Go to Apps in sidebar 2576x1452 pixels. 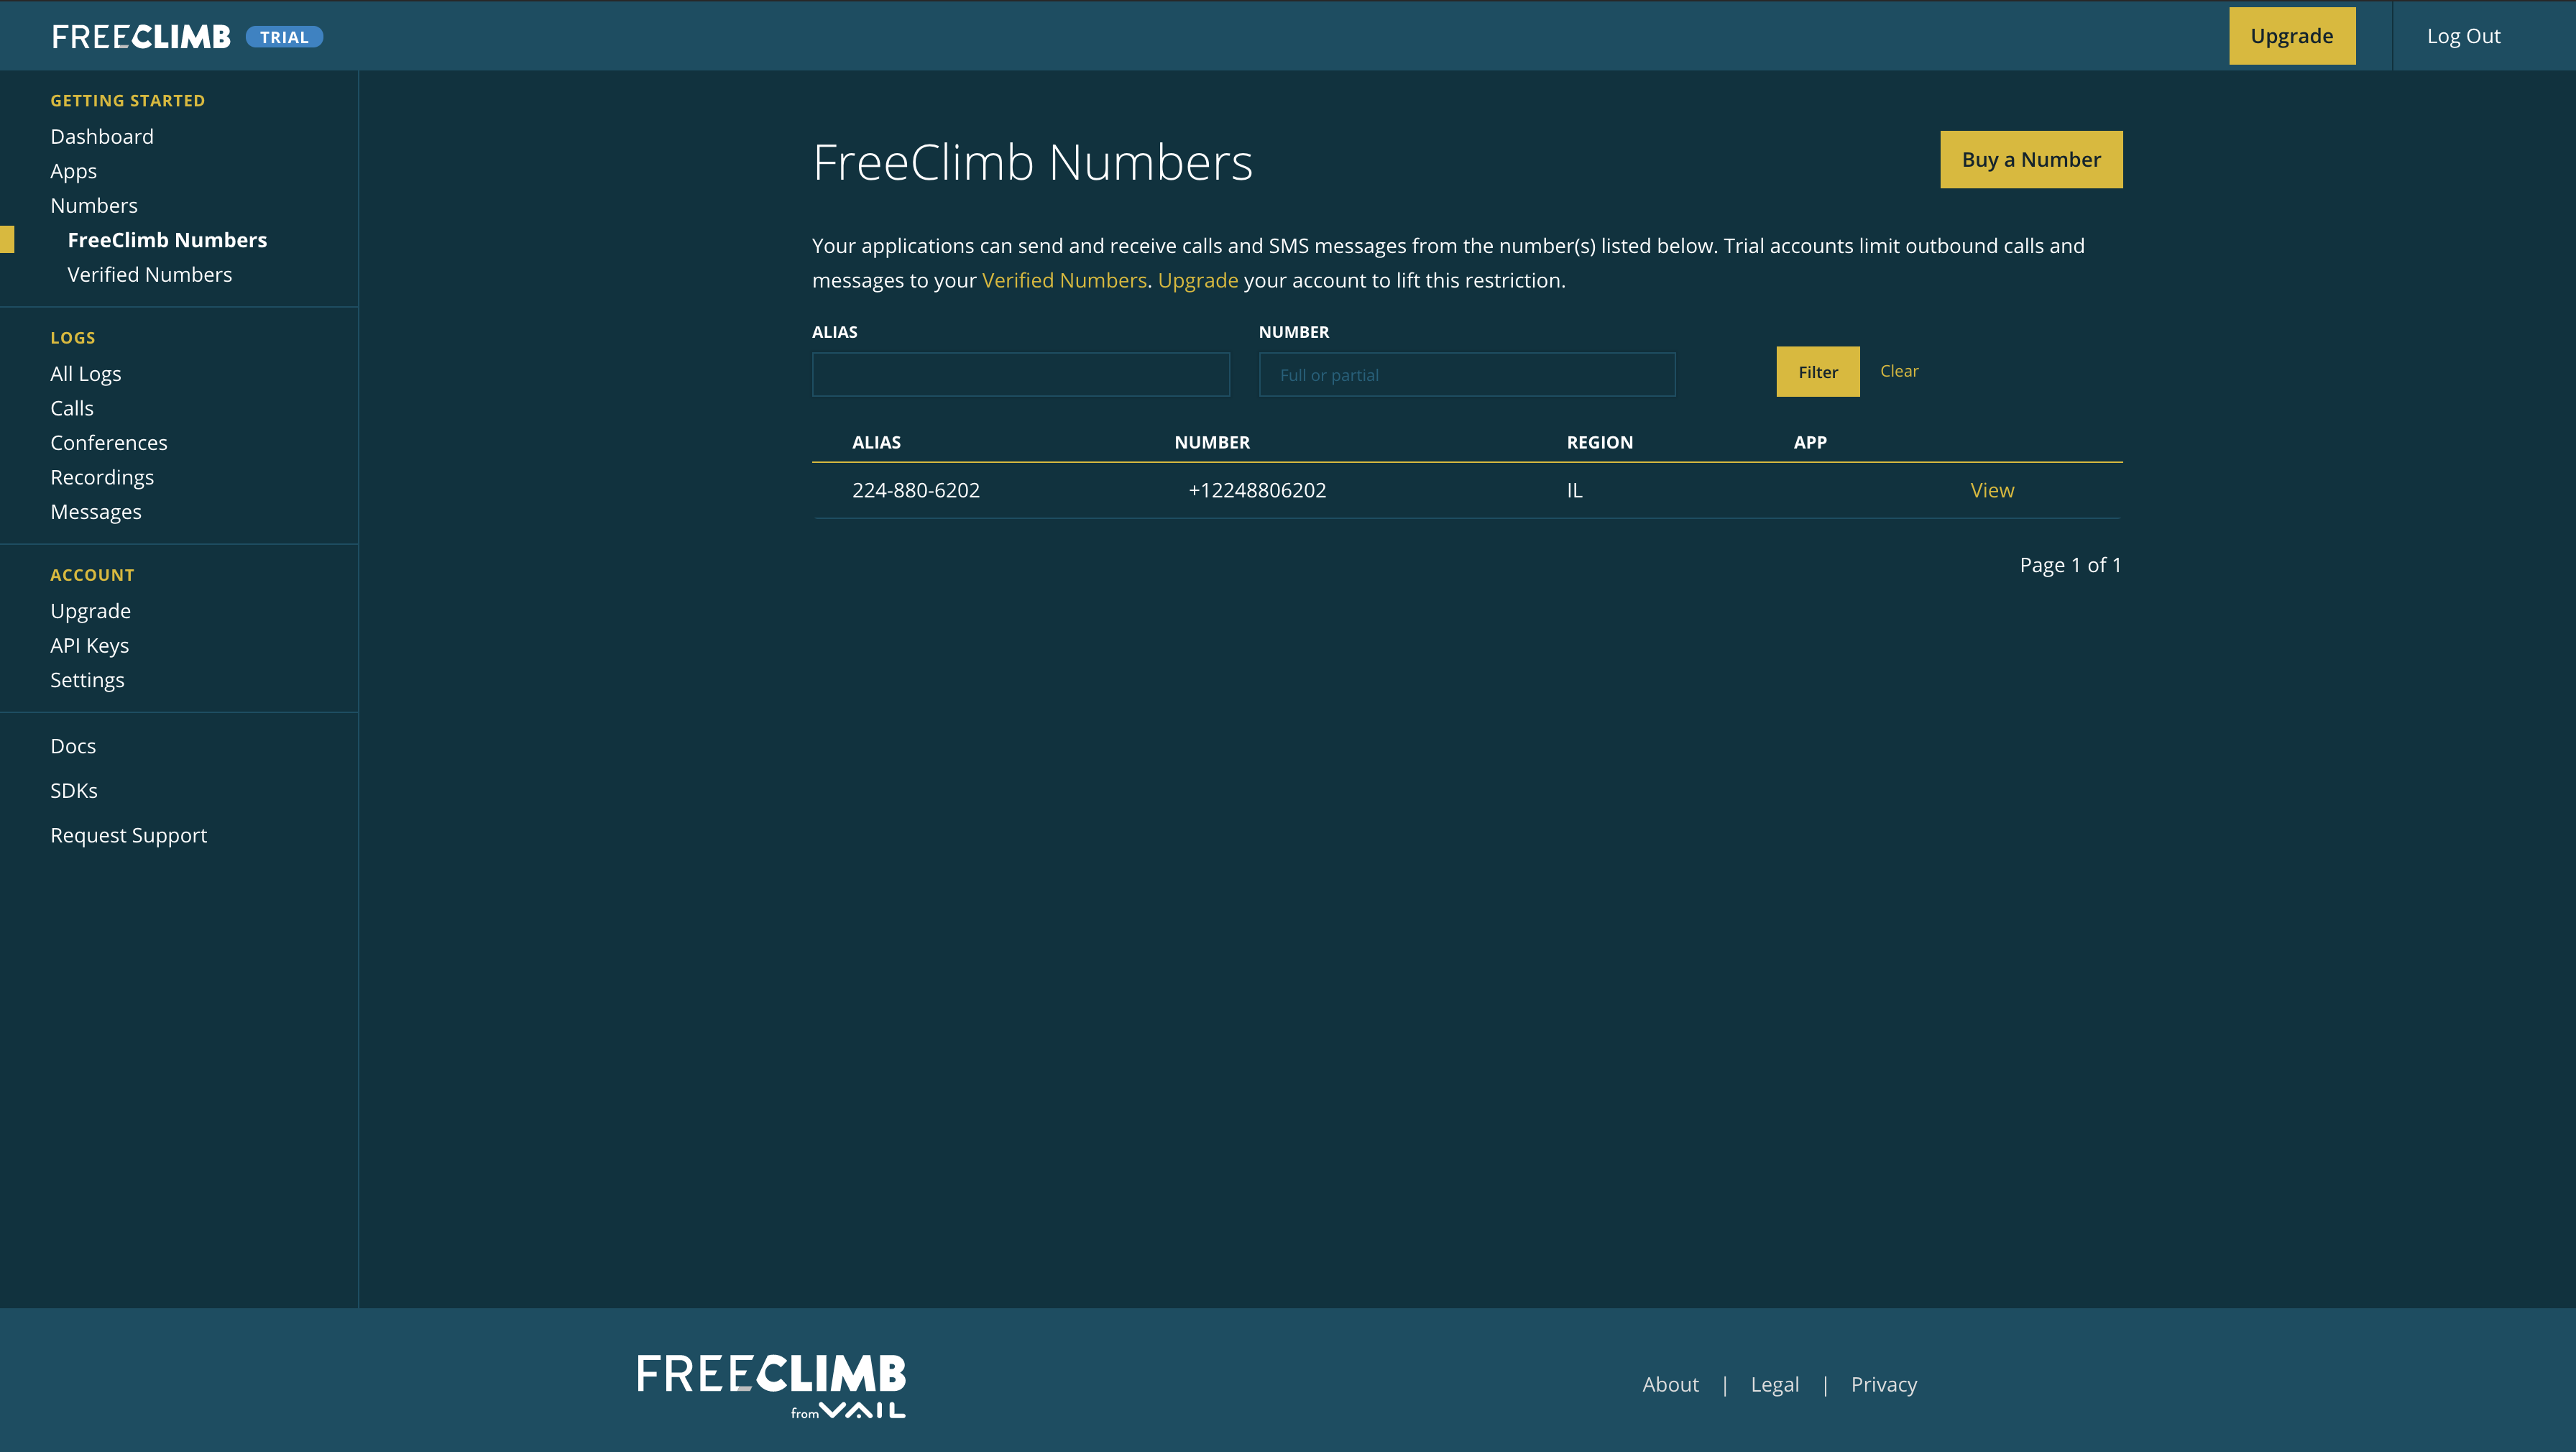click(x=73, y=171)
